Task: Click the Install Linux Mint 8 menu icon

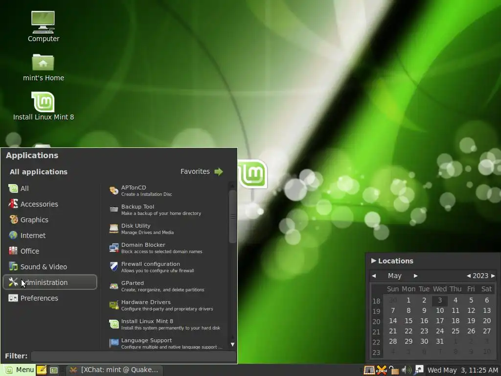Action: pyautogui.click(x=114, y=324)
